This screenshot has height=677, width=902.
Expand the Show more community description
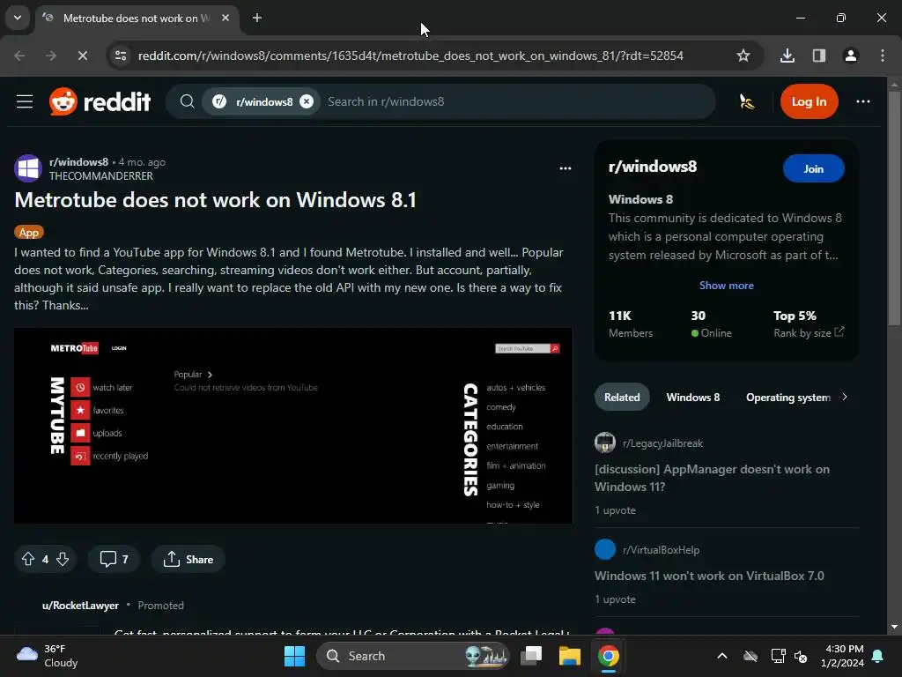point(726,286)
